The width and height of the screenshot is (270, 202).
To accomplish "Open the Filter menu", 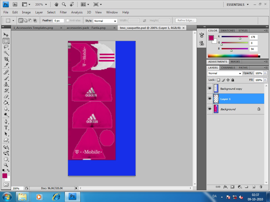I will click(x=63, y=12).
